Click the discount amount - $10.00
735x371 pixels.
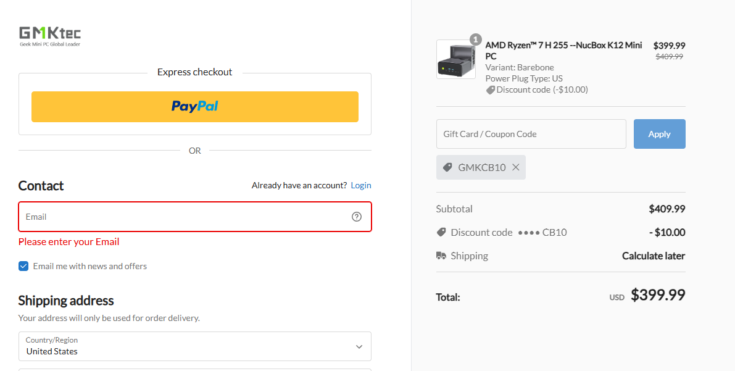[x=667, y=232]
